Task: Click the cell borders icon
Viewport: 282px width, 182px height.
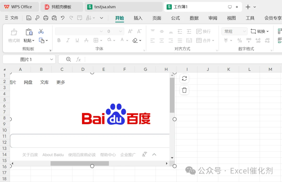Action: click(x=96, y=40)
